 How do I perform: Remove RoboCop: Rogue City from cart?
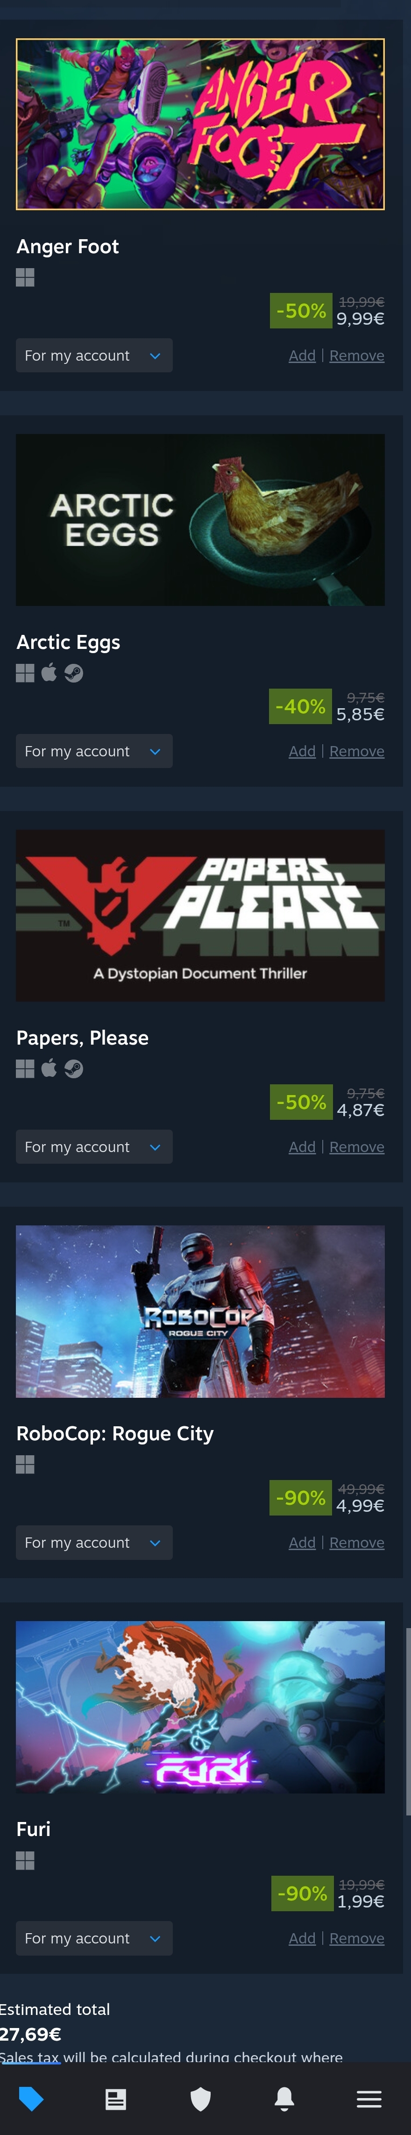coord(356,1543)
